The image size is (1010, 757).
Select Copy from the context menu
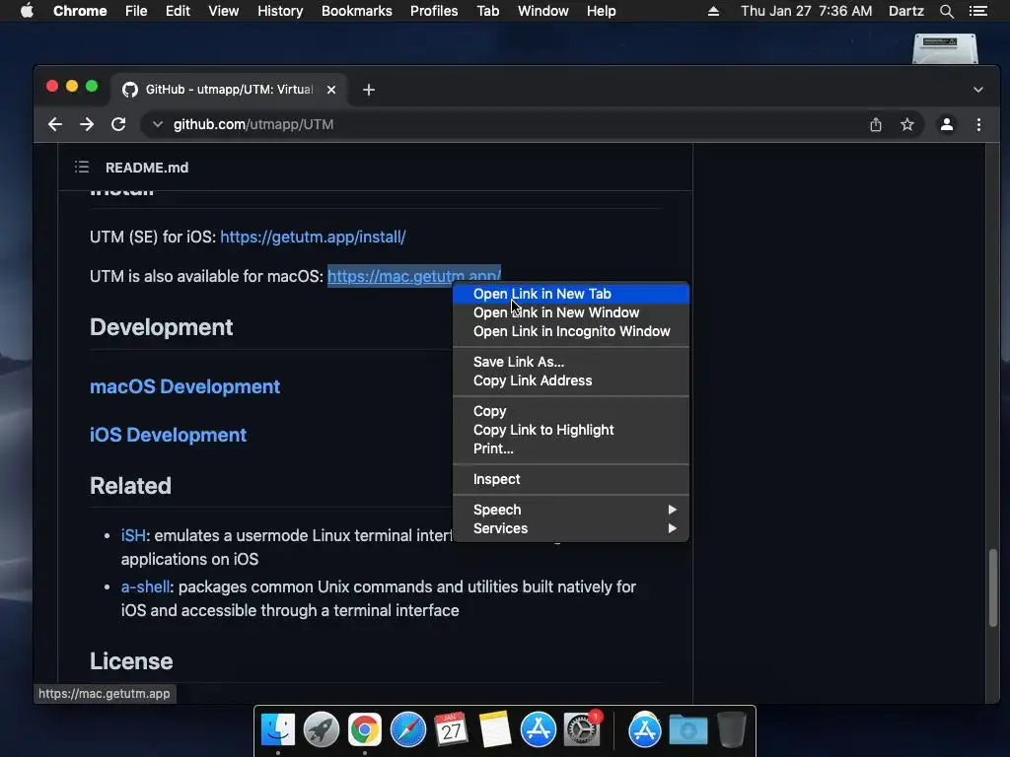point(571,411)
